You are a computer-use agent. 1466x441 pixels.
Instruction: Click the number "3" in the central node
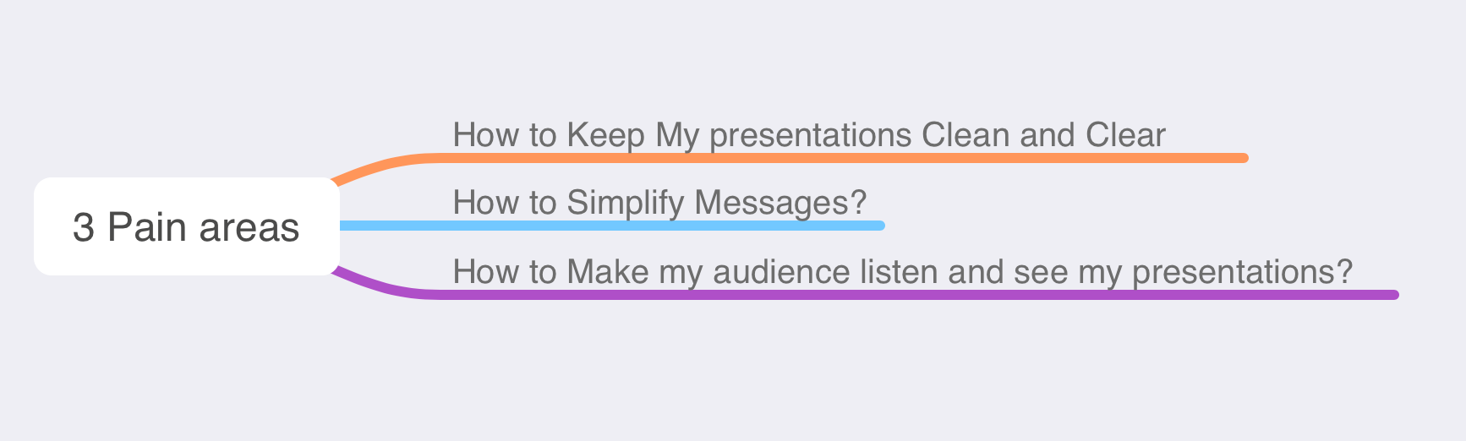pyautogui.click(x=83, y=227)
